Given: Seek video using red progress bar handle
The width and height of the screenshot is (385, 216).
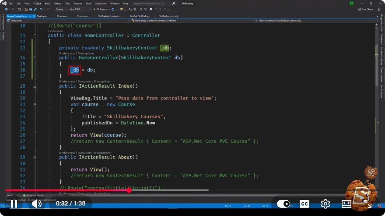Looking at the screenshot, I should click(129, 190).
